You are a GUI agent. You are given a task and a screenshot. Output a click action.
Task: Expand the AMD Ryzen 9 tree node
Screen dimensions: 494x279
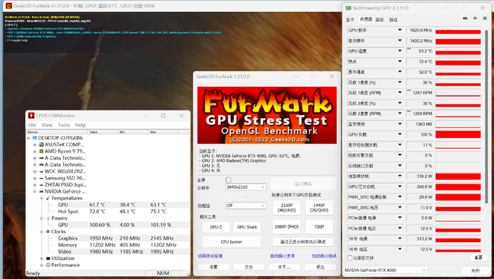point(35,151)
